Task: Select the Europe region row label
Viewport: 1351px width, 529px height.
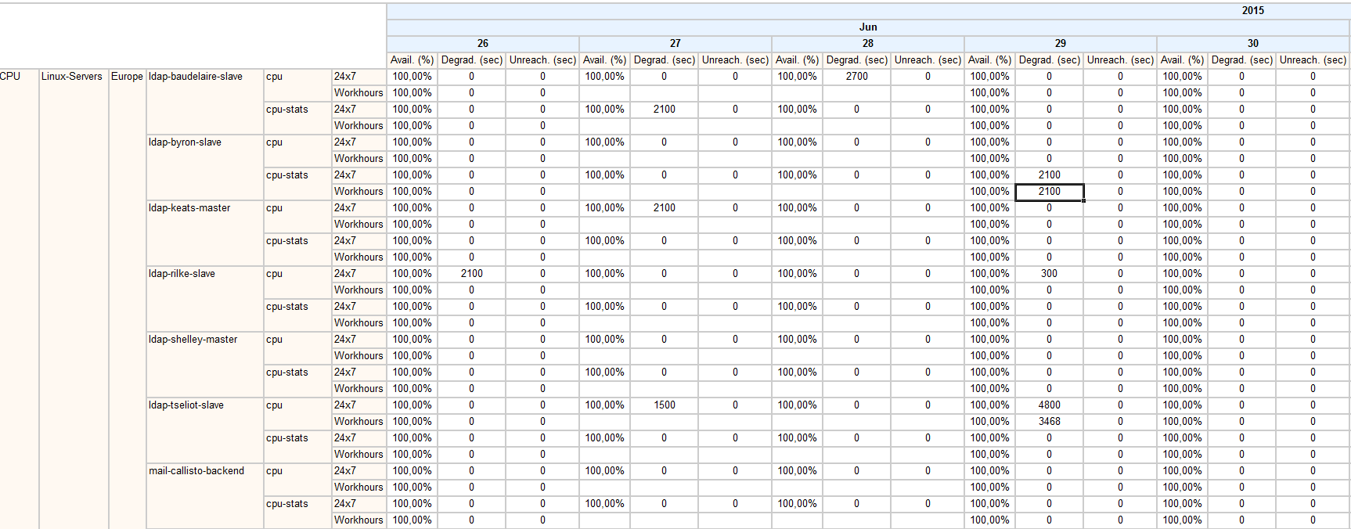Action: 127,77
